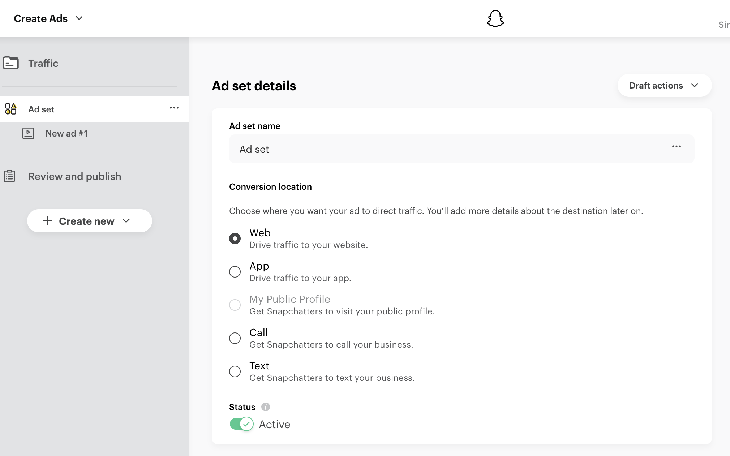This screenshot has height=456, width=730.
Task: Click the My Public Profile label
Action: (290, 299)
